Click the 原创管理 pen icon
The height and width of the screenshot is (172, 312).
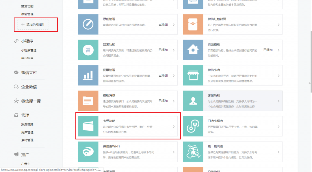pos(88,24)
